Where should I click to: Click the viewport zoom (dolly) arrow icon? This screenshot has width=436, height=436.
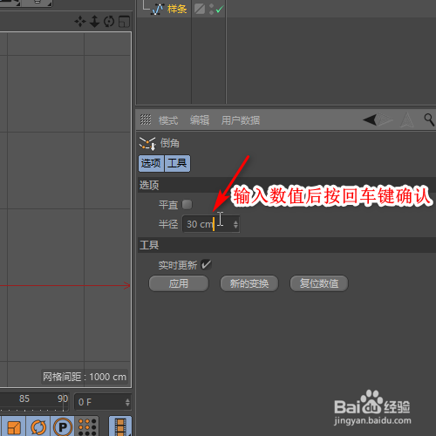point(94,22)
